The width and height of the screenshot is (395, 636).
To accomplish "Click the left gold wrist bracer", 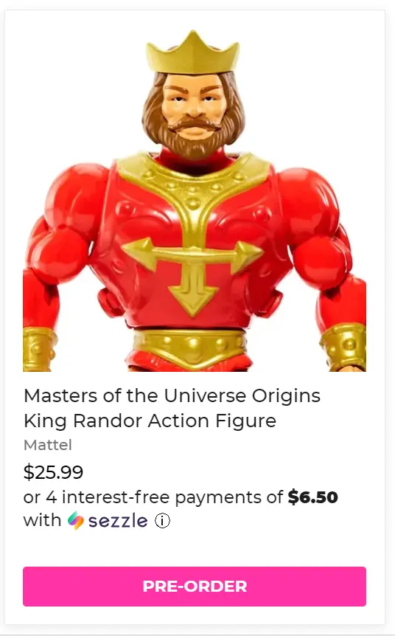I will click(x=39, y=349).
